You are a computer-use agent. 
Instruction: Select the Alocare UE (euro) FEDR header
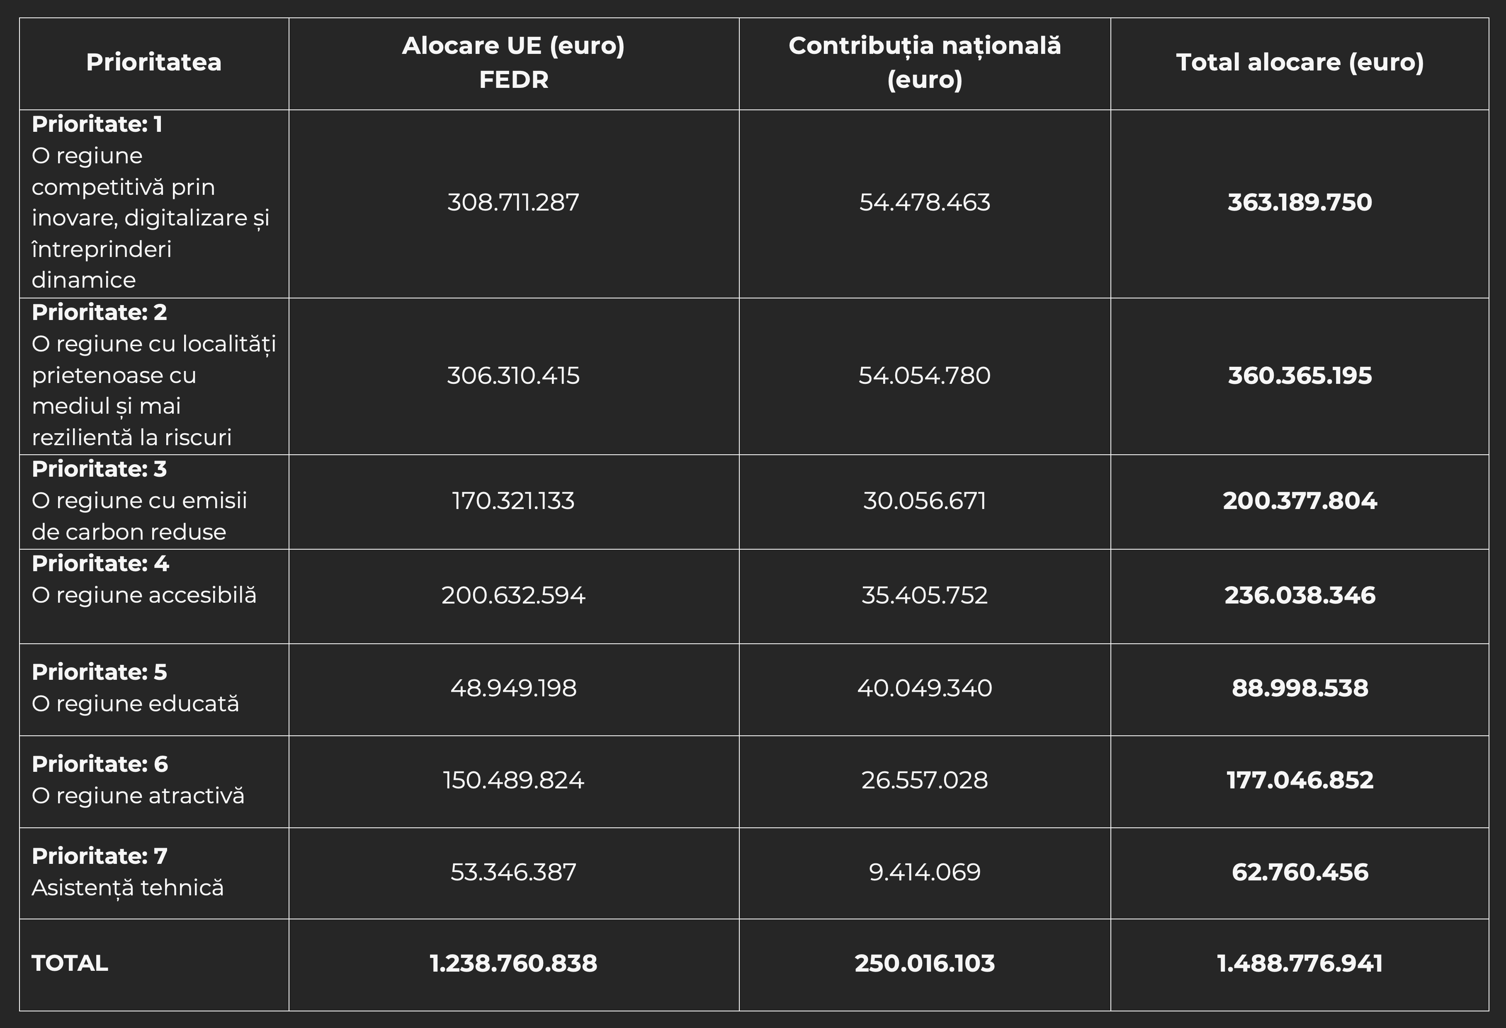click(x=513, y=63)
